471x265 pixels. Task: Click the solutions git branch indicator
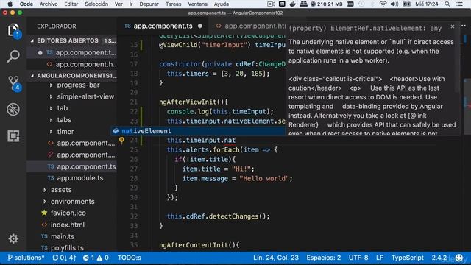26,258
